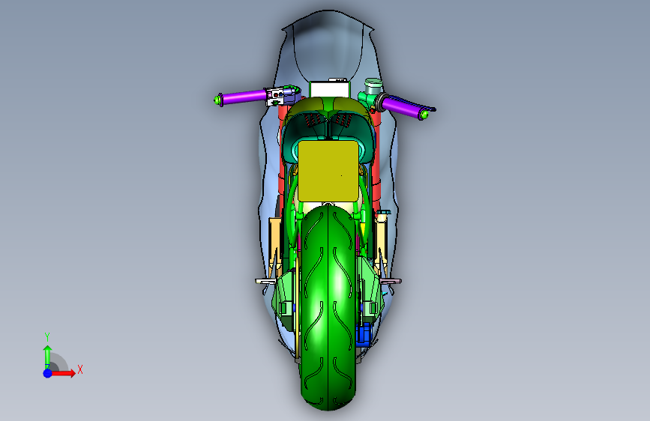This screenshot has height=421, width=650.
Task: Select the blue component beside the wheel
Action: 364,334
